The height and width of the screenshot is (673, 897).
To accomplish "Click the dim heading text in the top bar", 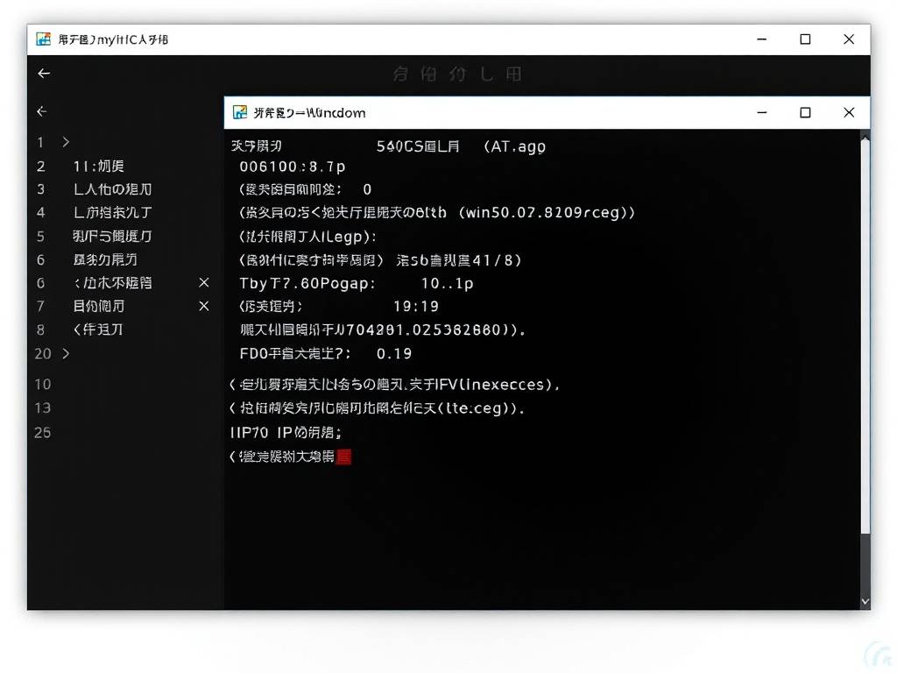I will click(x=457, y=74).
